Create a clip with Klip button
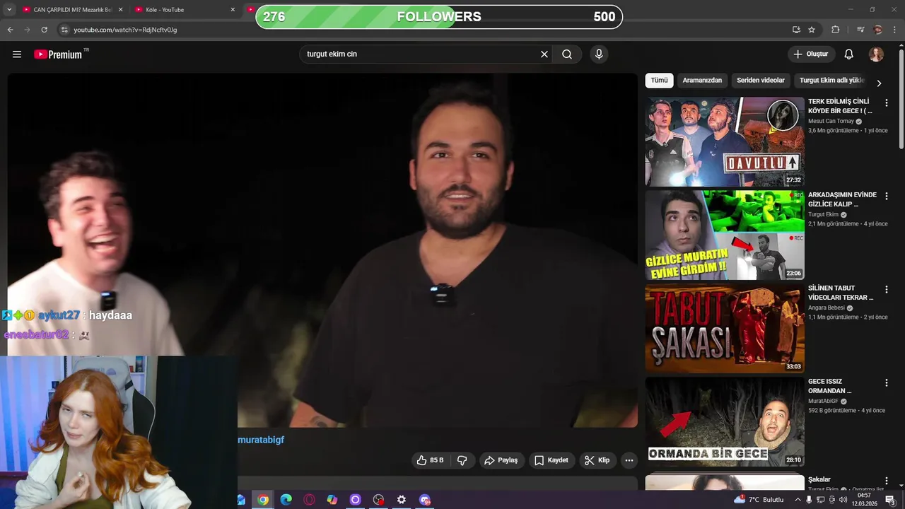Image resolution: width=905 pixels, height=509 pixels. pyautogui.click(x=597, y=460)
